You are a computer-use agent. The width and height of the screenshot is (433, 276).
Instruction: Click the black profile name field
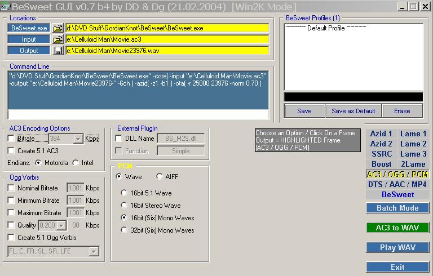[x=354, y=97]
